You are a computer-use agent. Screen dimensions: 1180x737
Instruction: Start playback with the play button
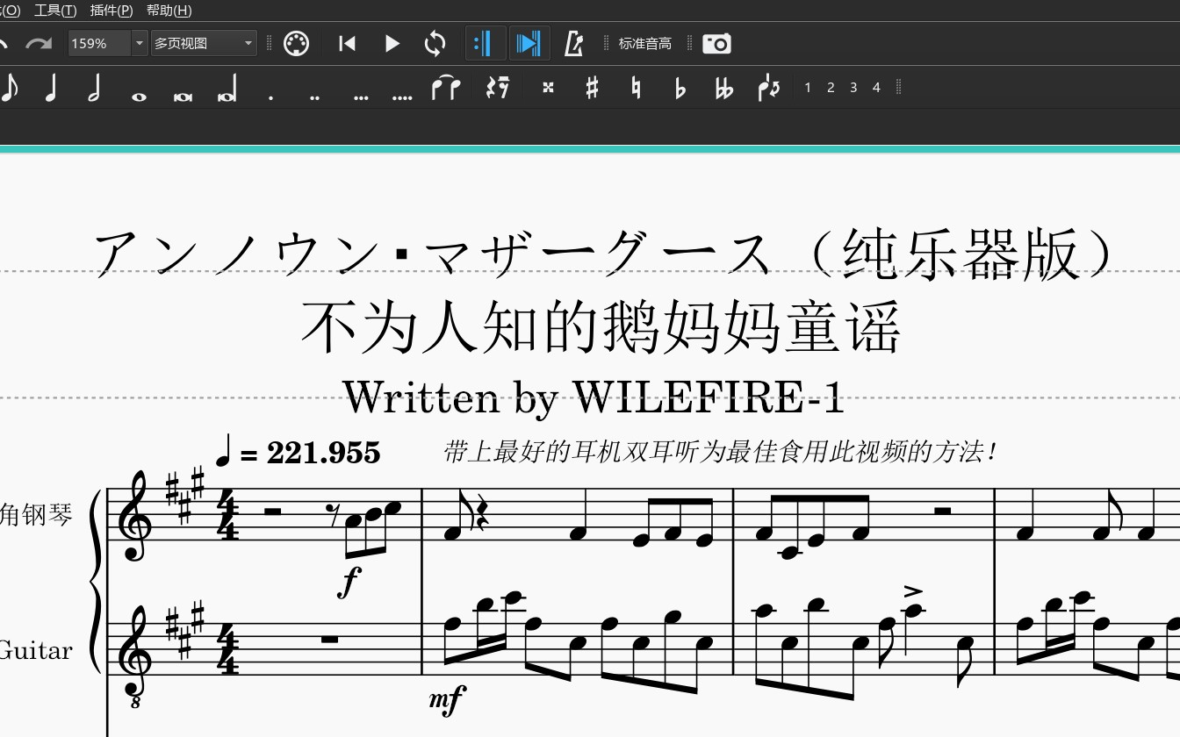pos(392,43)
